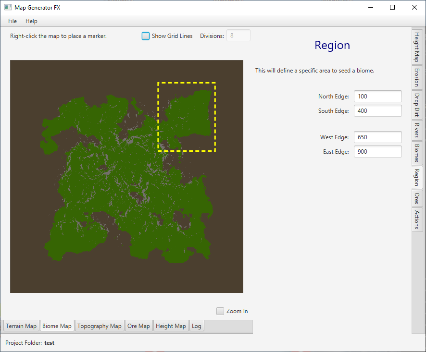The width and height of the screenshot is (426, 352).
Task: Switch to the Topography Map tab
Action: click(100, 326)
